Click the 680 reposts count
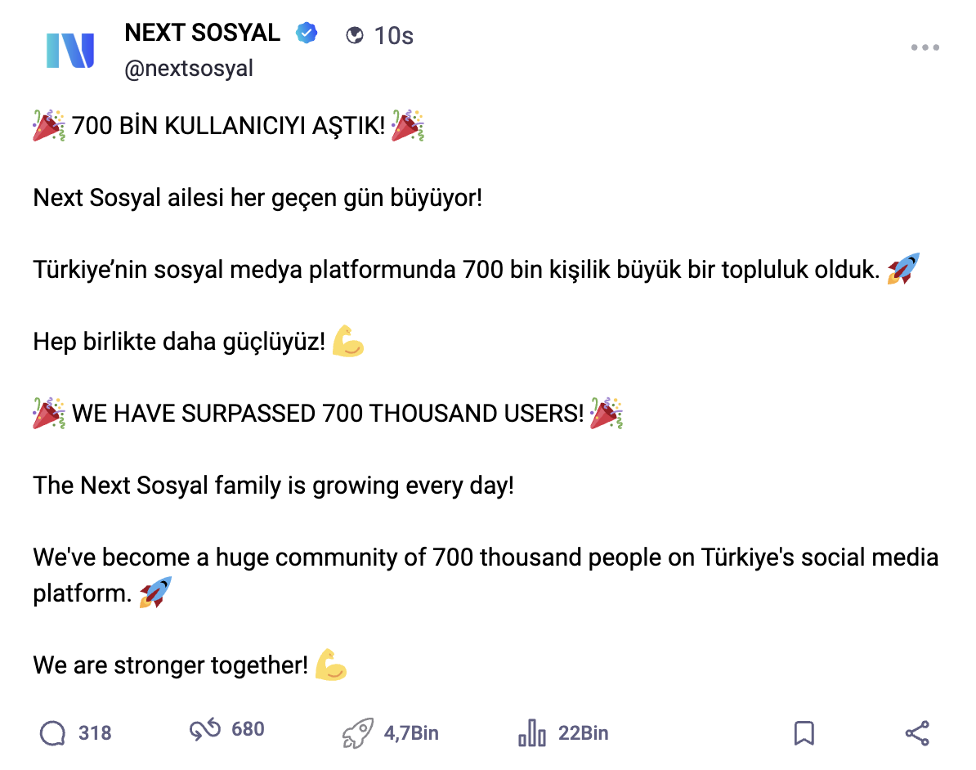The image size is (976, 770). (x=248, y=729)
